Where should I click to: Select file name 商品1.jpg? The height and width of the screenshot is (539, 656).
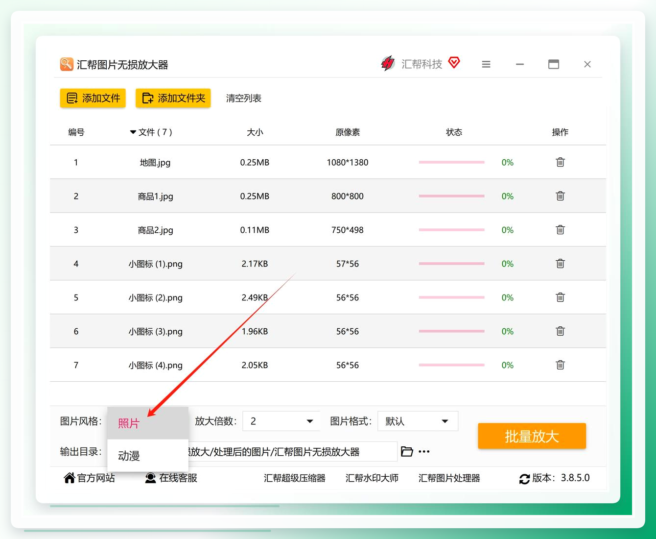point(155,196)
